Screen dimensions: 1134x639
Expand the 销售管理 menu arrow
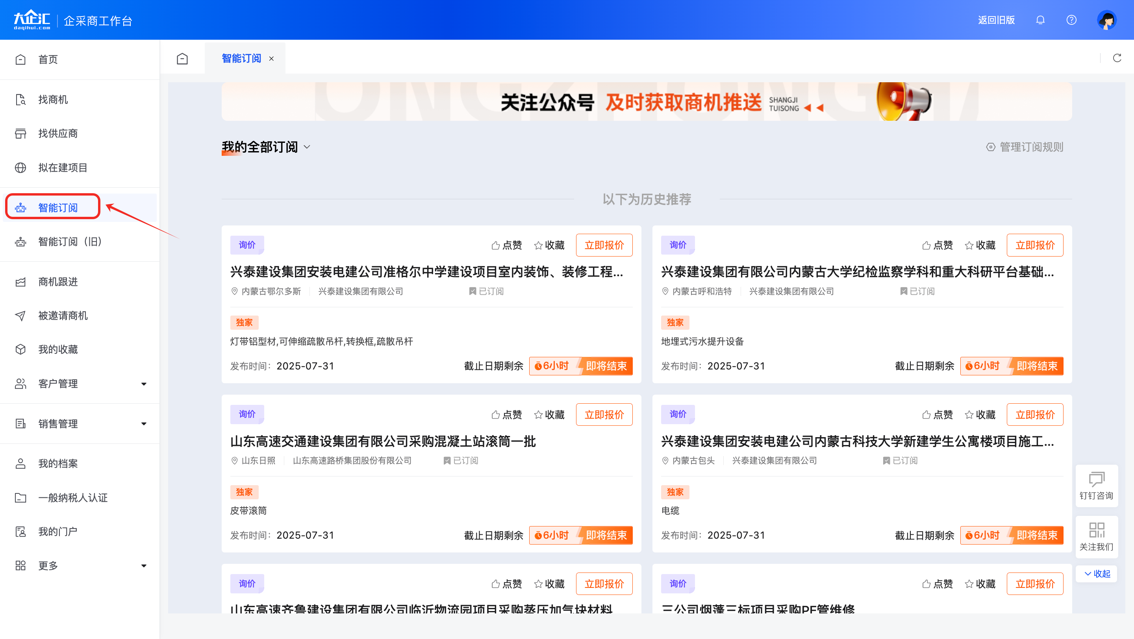click(143, 423)
